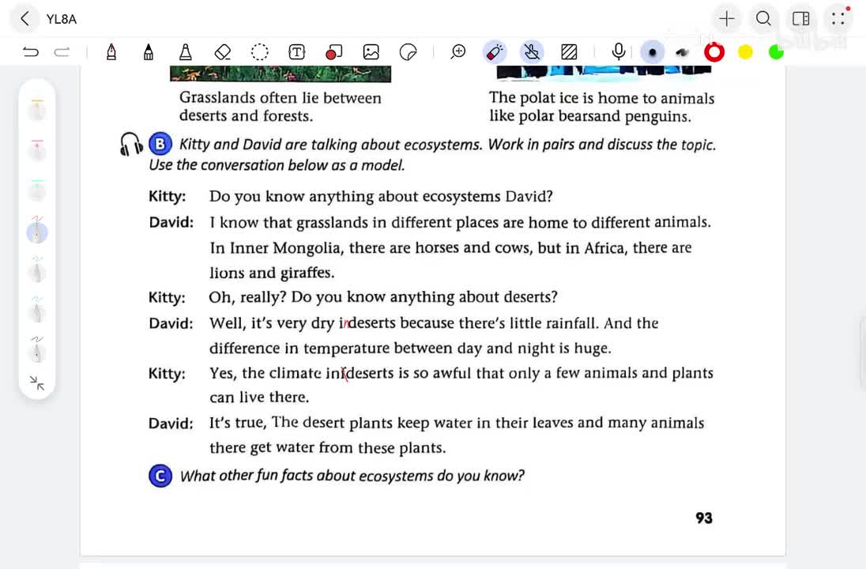Viewport: 866px width, 569px height.
Task: Select the sticker tool
Action: pyautogui.click(x=409, y=52)
